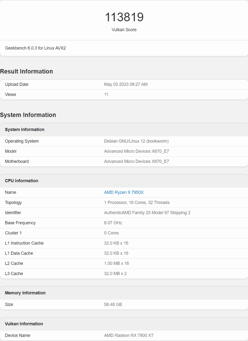Select Debian GNU/Linux 12 (bookworm) value

(136, 141)
